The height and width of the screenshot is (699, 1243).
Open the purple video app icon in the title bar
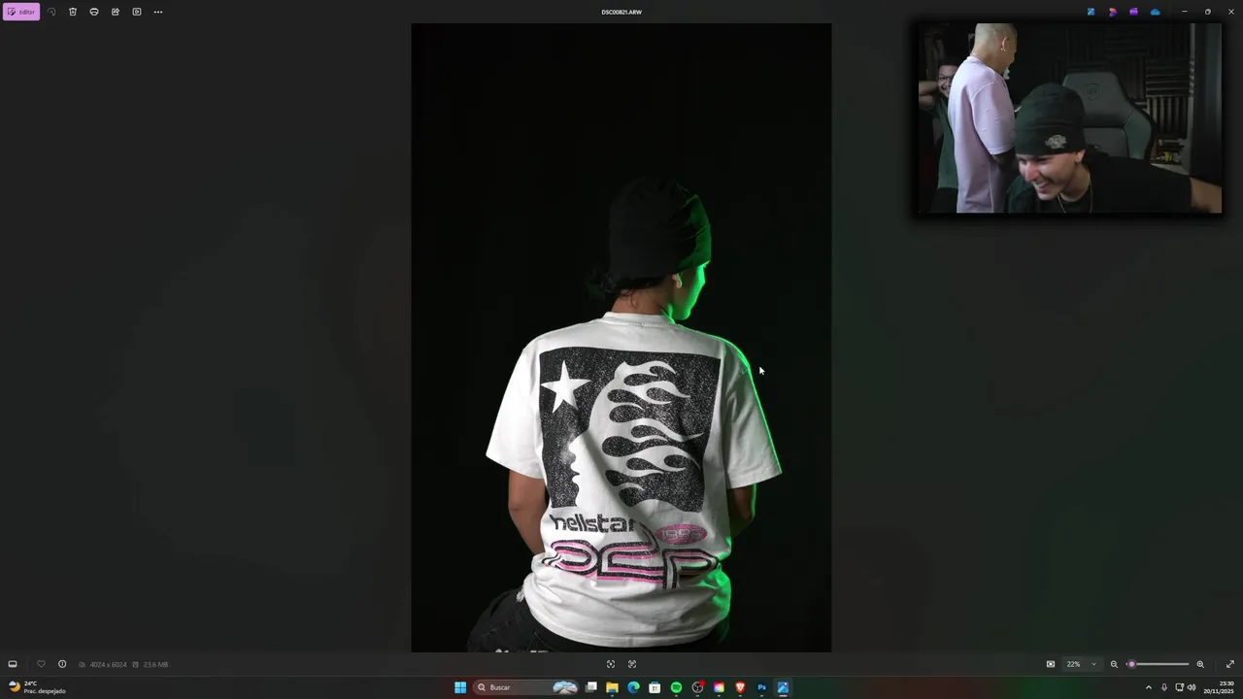tap(1133, 12)
